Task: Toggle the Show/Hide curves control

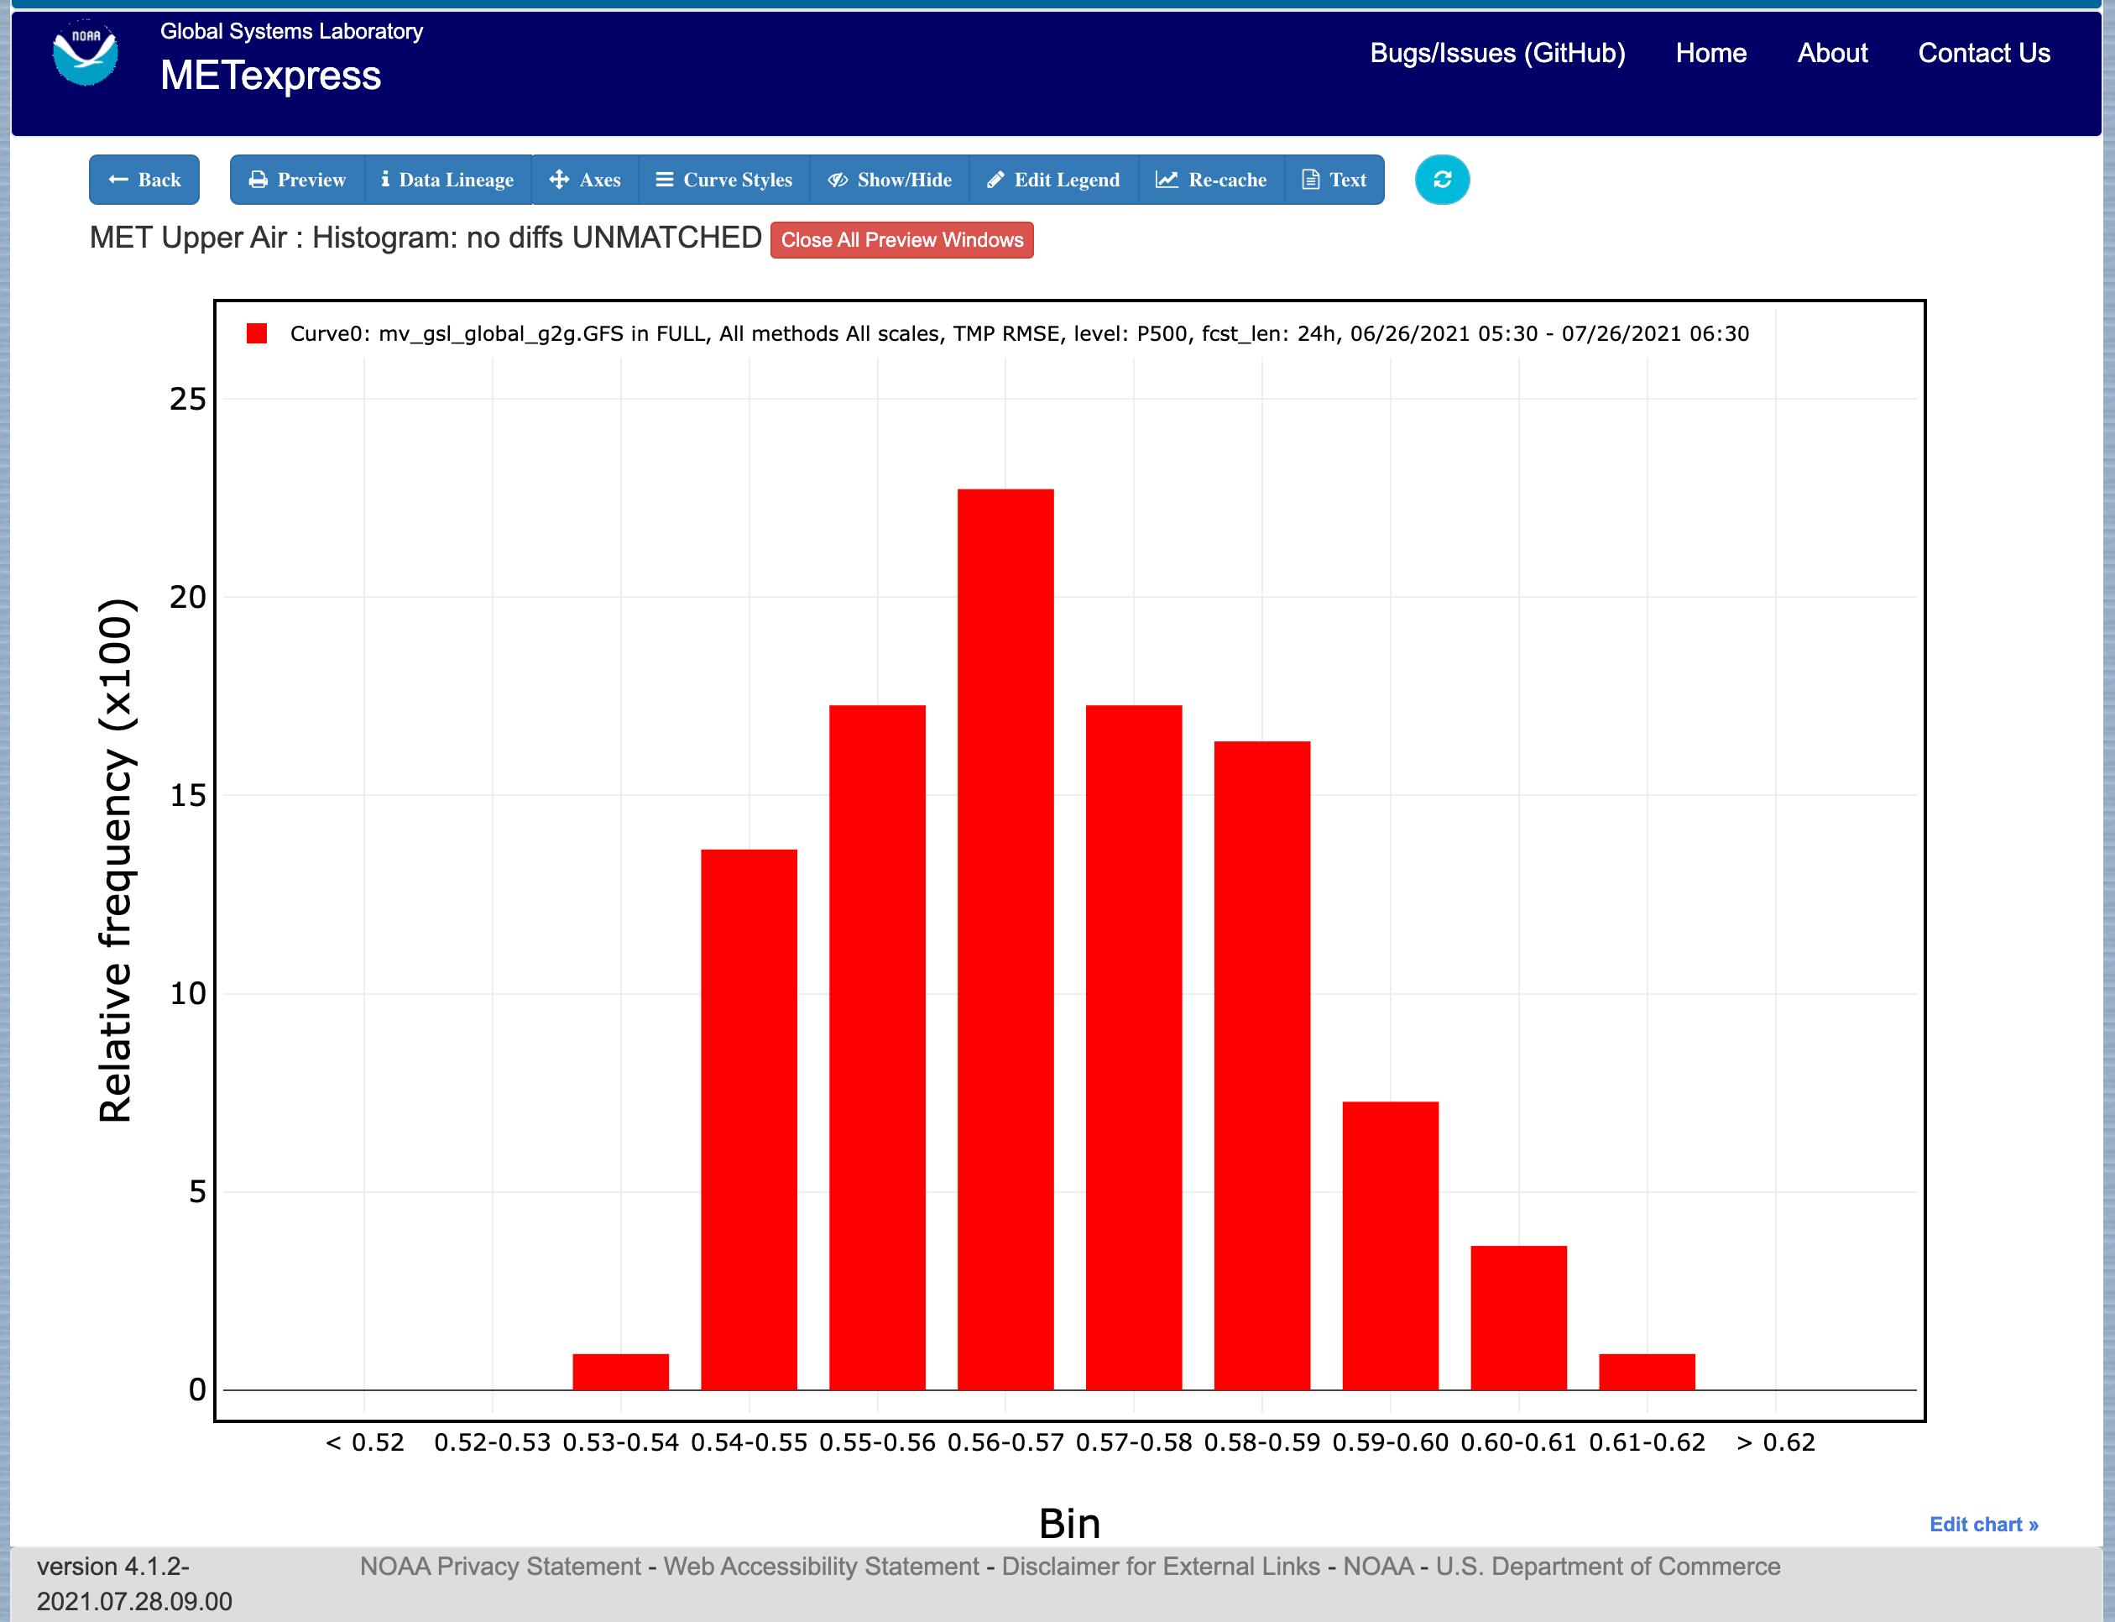Action: point(889,180)
